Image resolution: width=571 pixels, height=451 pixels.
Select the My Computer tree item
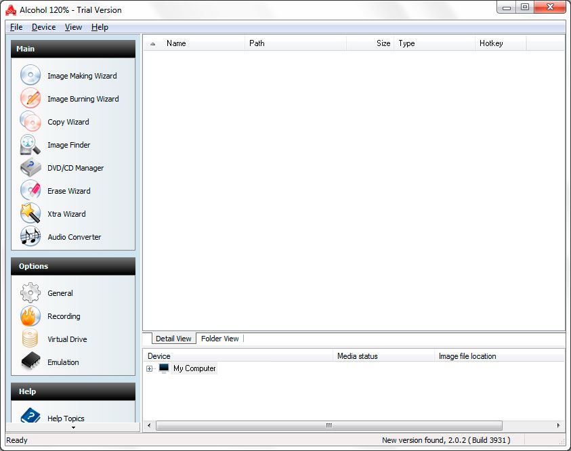pos(194,368)
